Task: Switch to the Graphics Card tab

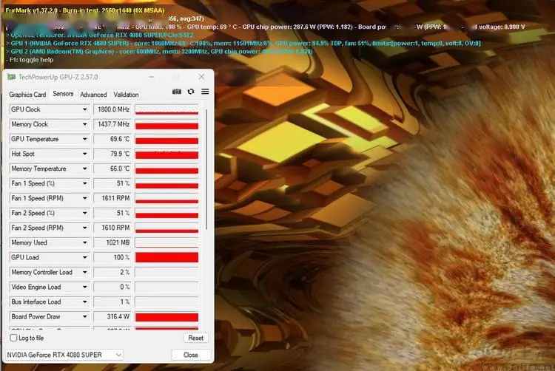Action: (27, 95)
